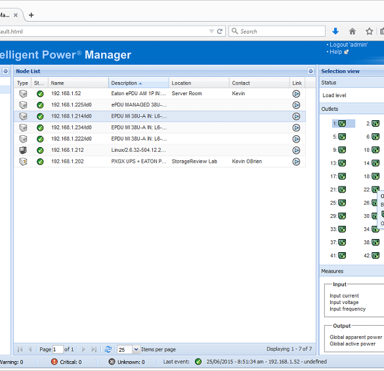Image resolution: width=384 pixels, height=371 pixels.
Task: Click the StorageReview Lab location cell
Action: (194, 162)
